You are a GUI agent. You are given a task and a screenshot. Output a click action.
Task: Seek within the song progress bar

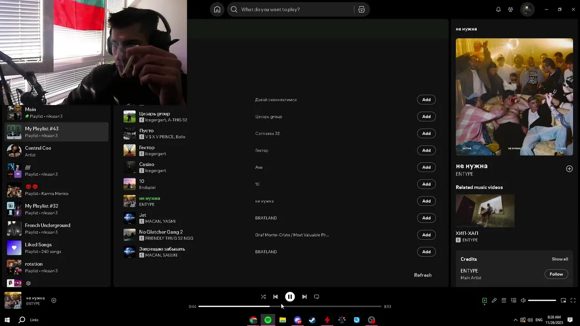pyautogui.click(x=290, y=307)
